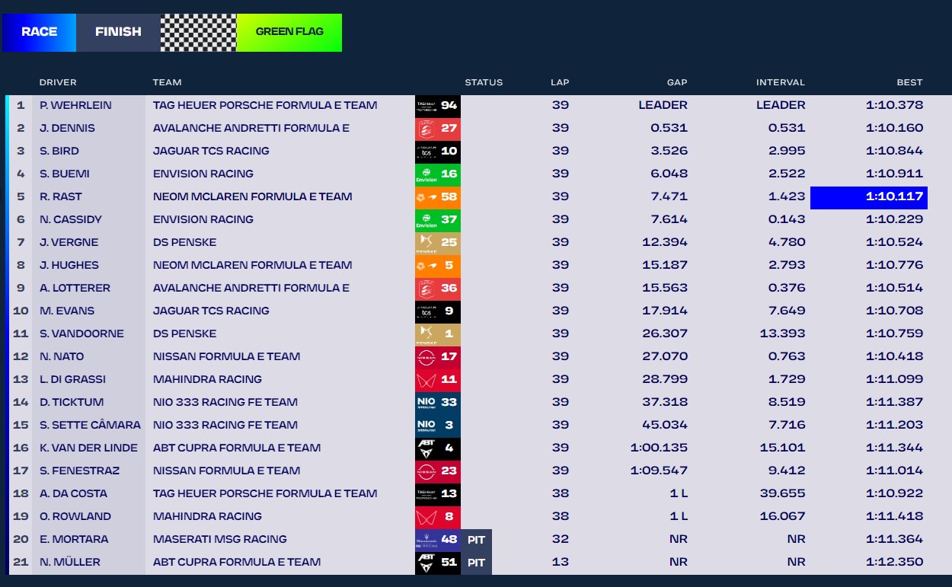
Task: Click driver name J. VERGNE
Action: coord(69,242)
